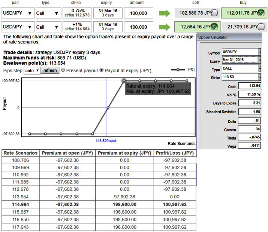This screenshot has width=268, height=232.
Task: Click green arrow in first trade row
Action: (x=164, y=13)
